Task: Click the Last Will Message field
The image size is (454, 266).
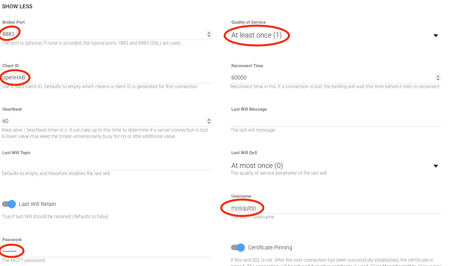Action: coord(336,121)
